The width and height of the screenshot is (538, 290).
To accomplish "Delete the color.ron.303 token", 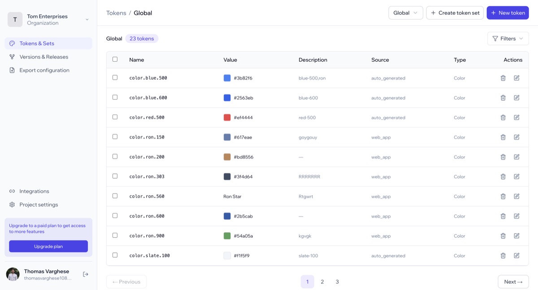I will click(x=503, y=176).
